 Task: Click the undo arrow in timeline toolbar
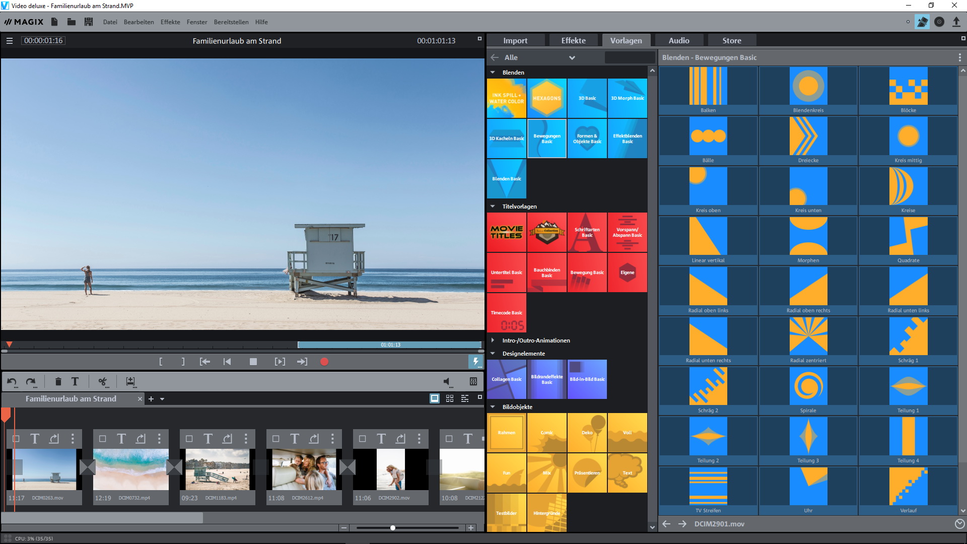pos(12,382)
